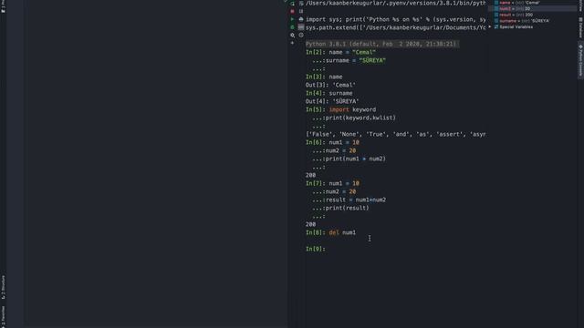Click Out[4]: 'SÜREYA' output
This screenshot has width=584, height=328.
point(332,101)
